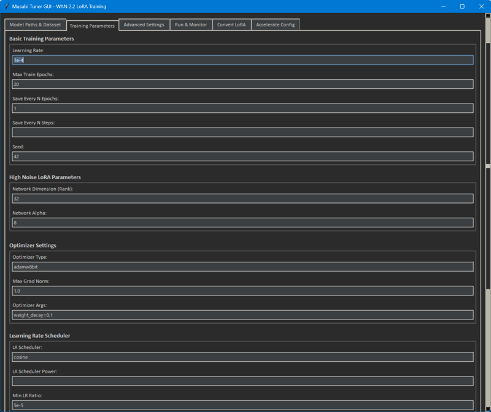Open the Convert LoRA tab

click(231, 25)
